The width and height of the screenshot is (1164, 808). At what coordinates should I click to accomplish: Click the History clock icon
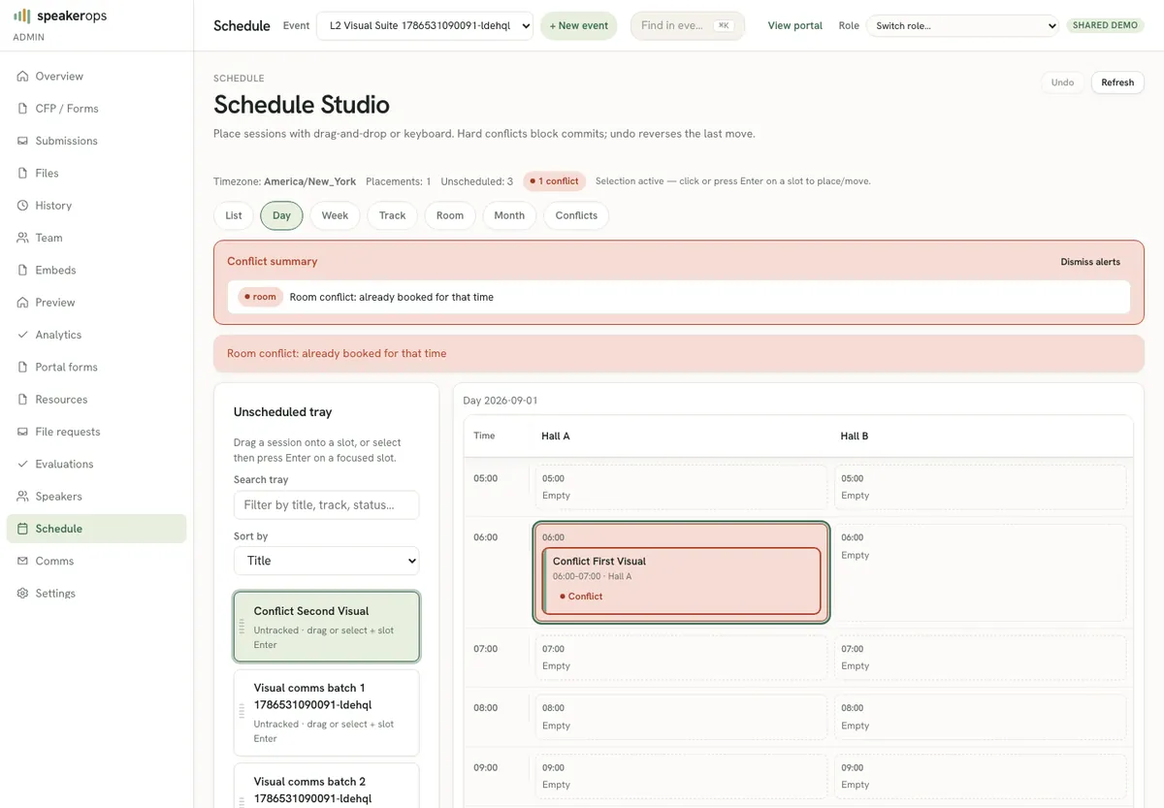tap(23, 206)
